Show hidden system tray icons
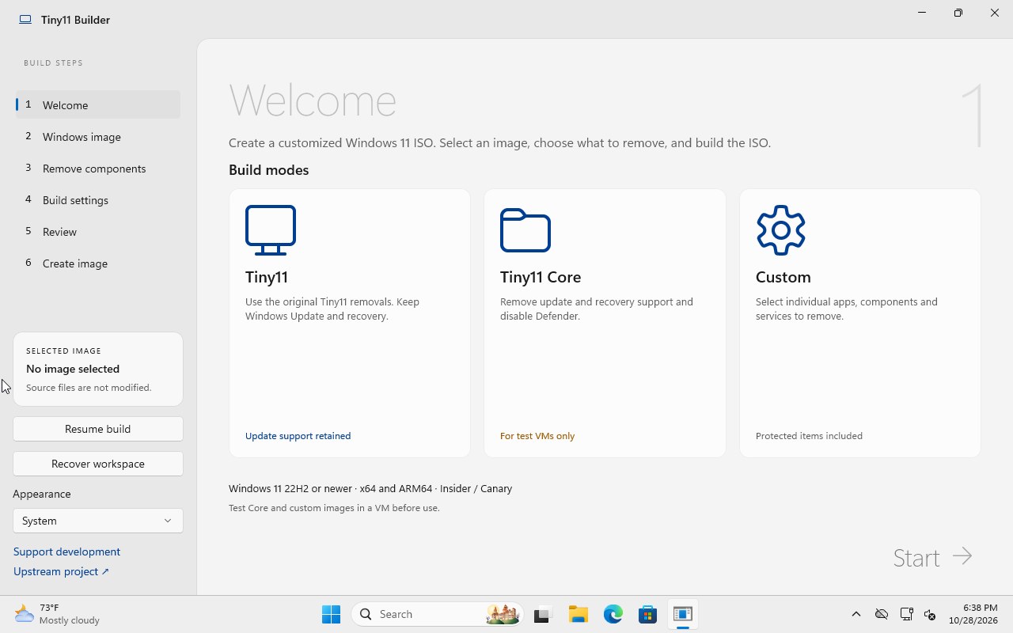 tap(856, 614)
